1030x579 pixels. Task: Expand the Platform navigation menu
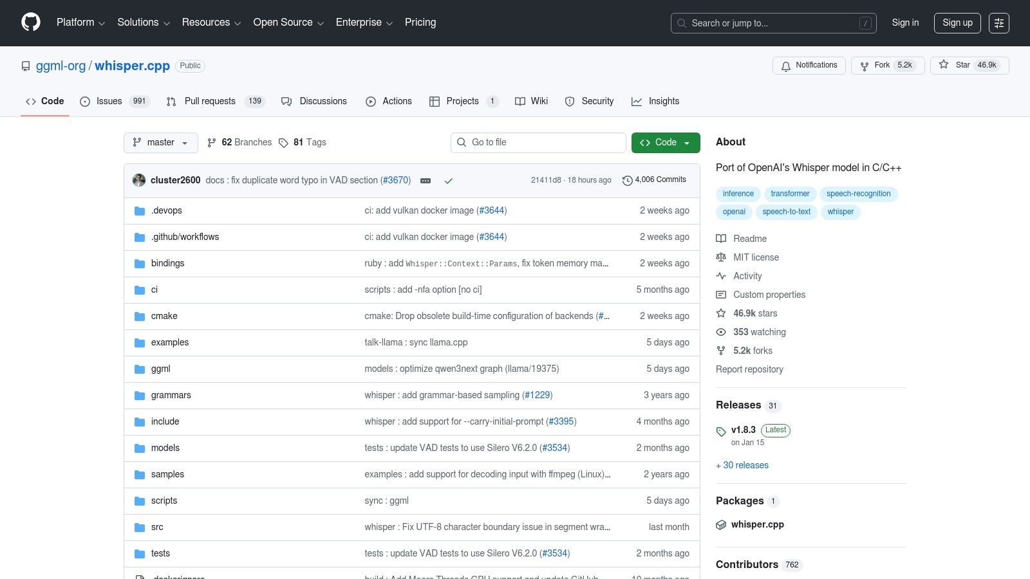pos(80,23)
